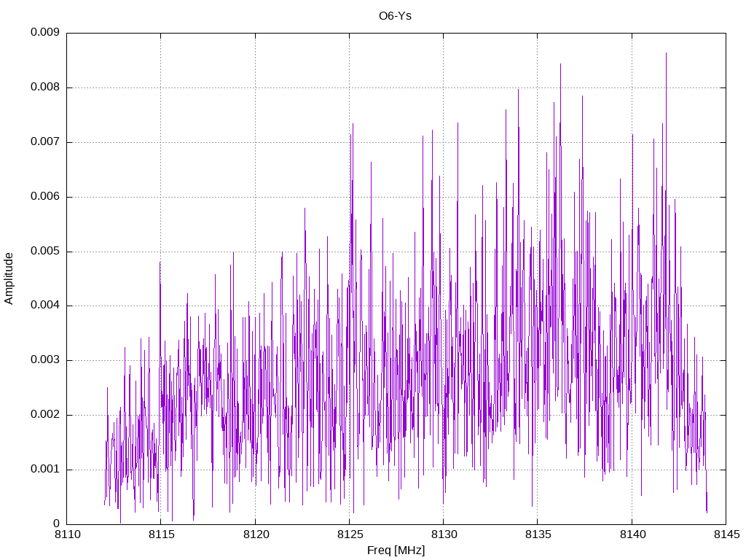Viewport: 746px width, 560px height.
Task: Click the 8145 x-axis tick label
Action: 726,534
